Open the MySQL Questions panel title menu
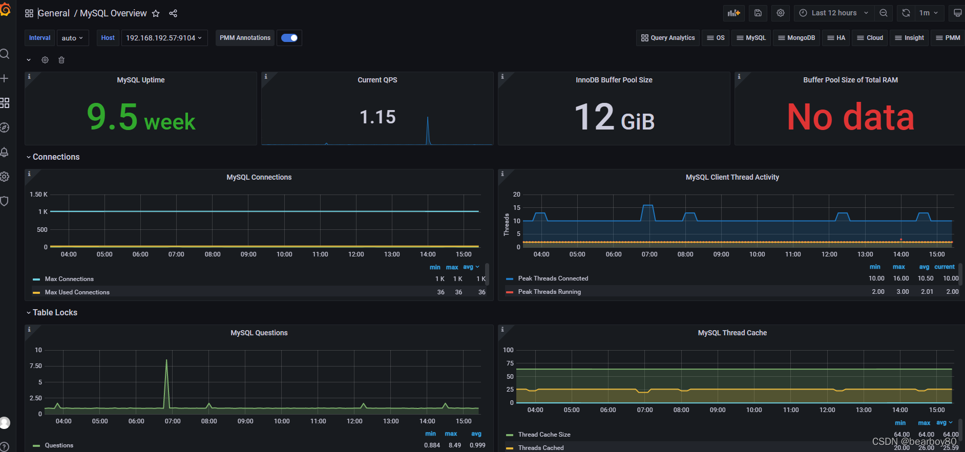 click(x=259, y=333)
